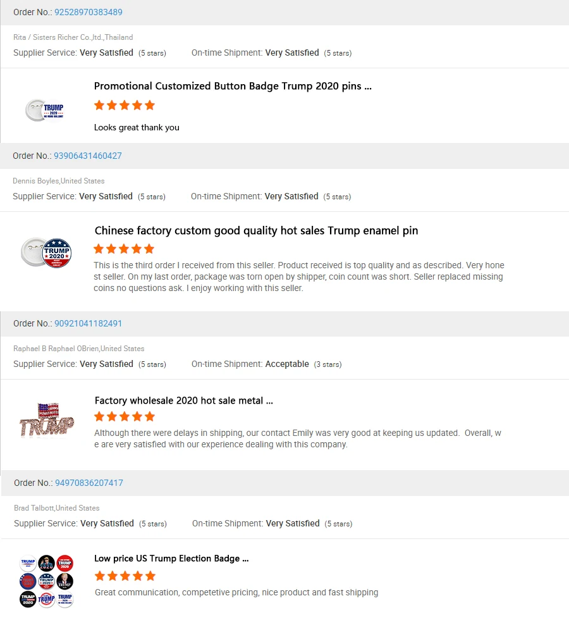The width and height of the screenshot is (569, 627).
Task: Click reviewer name Brad Talbott, United States
Action: point(57,508)
